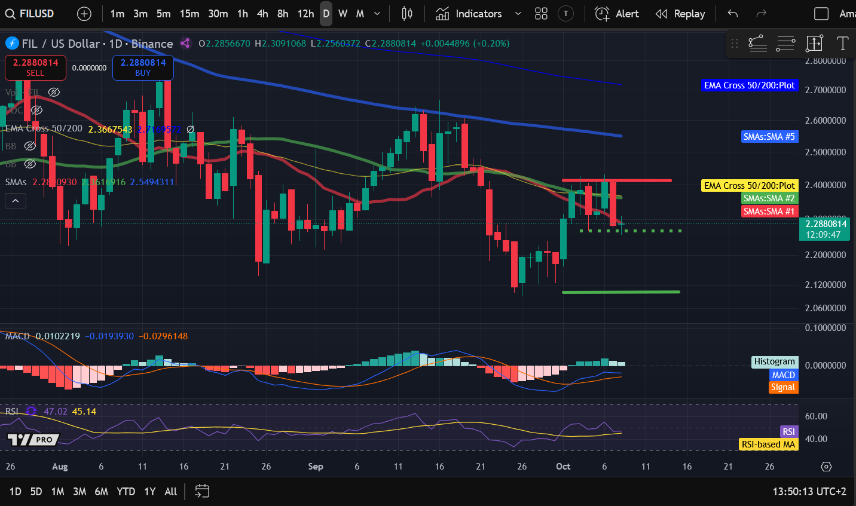Redo the last undone action
The image size is (856, 506).
[x=761, y=14]
